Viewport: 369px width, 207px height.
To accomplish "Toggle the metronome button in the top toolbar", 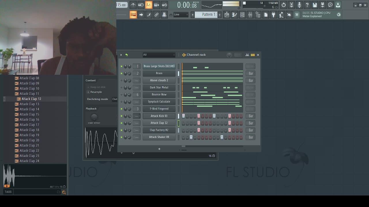I will 133,5.
